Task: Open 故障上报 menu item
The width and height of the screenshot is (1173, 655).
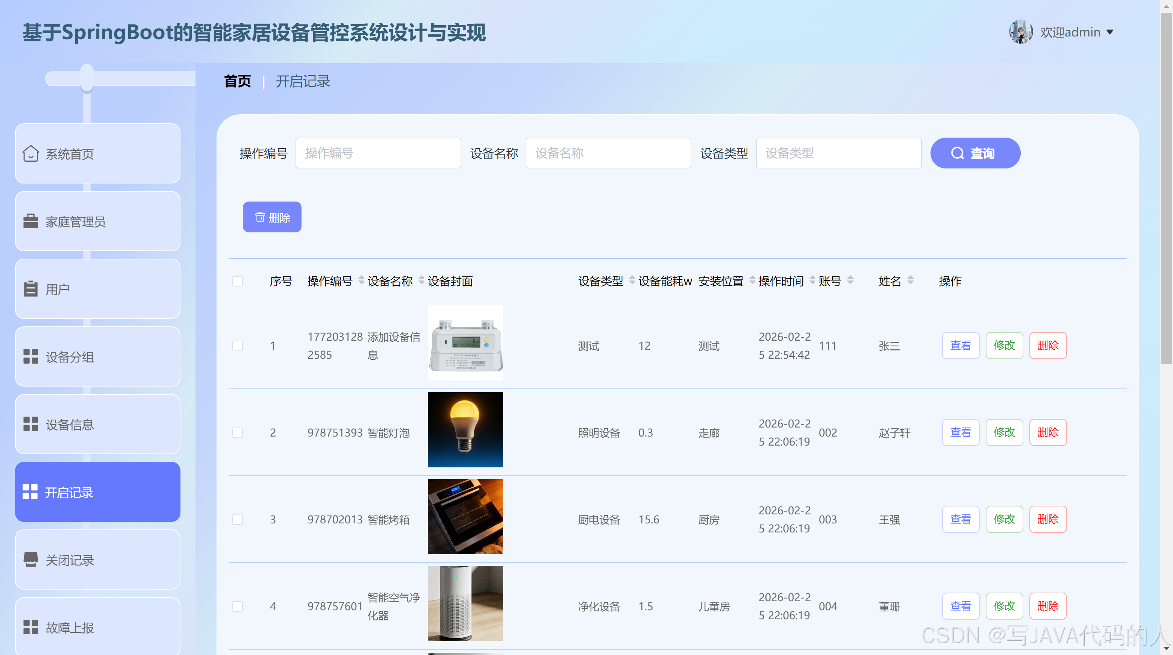Action: pos(97,626)
